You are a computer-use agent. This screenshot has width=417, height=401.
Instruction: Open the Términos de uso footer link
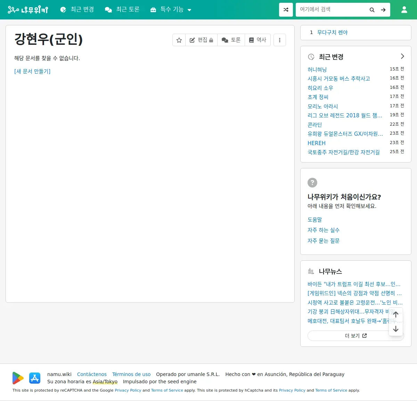[131, 374]
